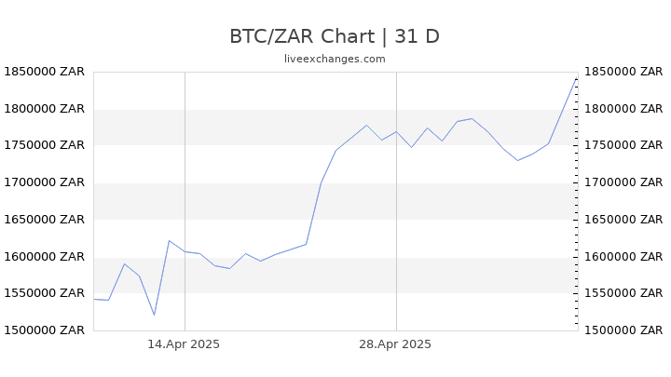Click the right 1700000 ZAR axis label
The width and height of the screenshot is (671, 377).
(623, 182)
